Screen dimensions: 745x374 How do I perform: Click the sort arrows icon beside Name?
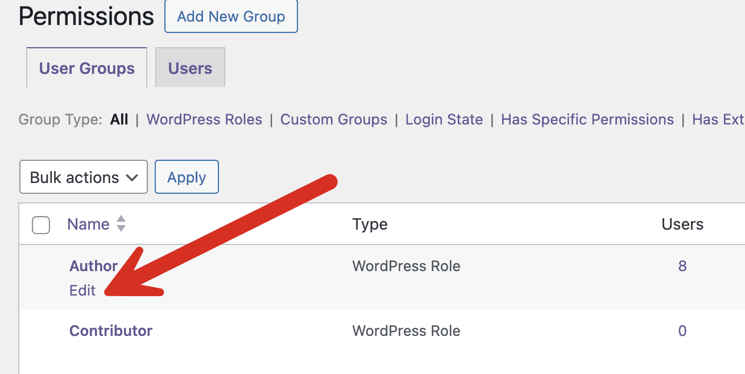pyautogui.click(x=121, y=224)
